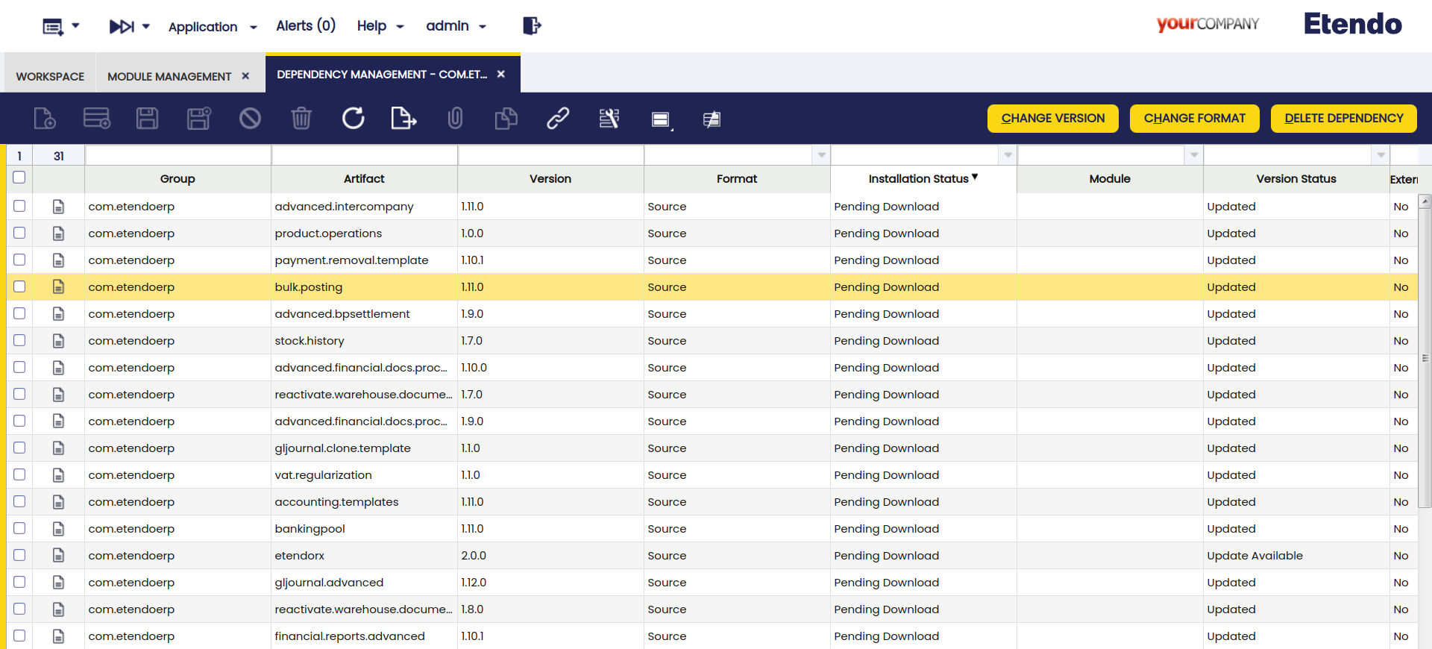The height and width of the screenshot is (649, 1432).
Task: Check the accounting.templates row checkbox
Action: point(19,501)
